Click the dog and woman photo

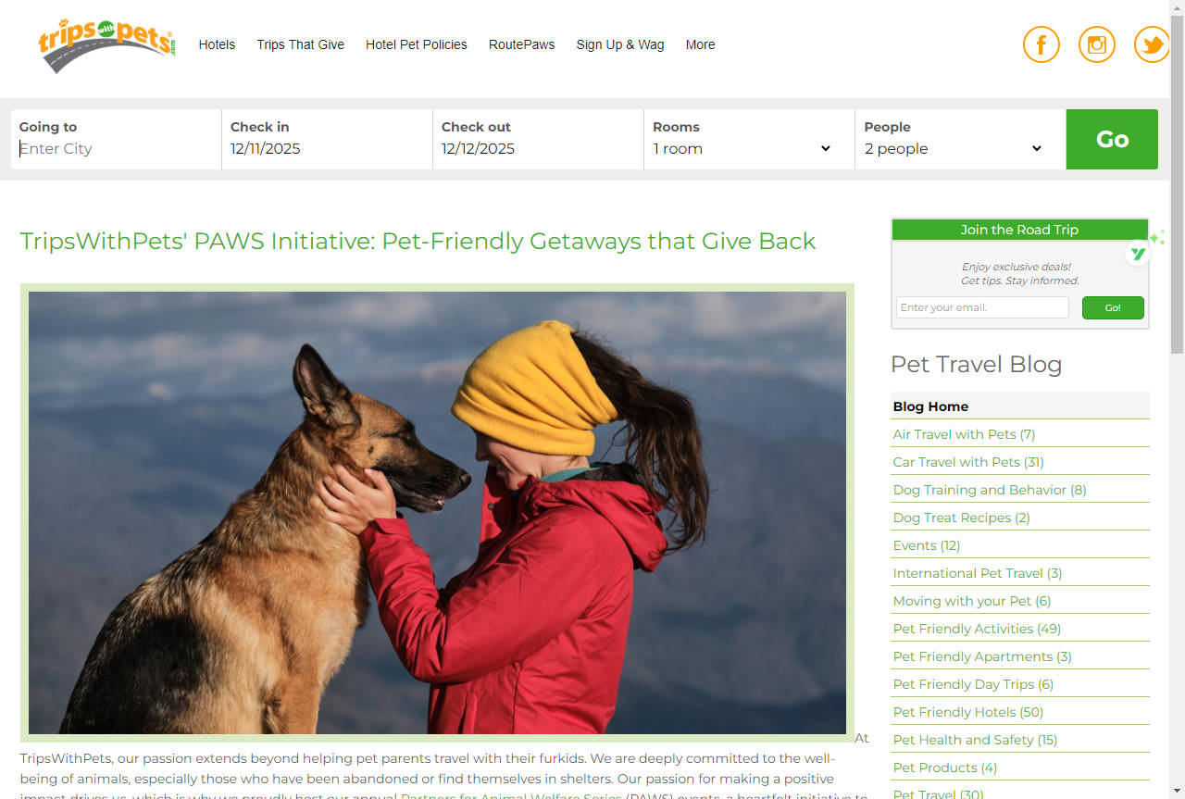[437, 513]
